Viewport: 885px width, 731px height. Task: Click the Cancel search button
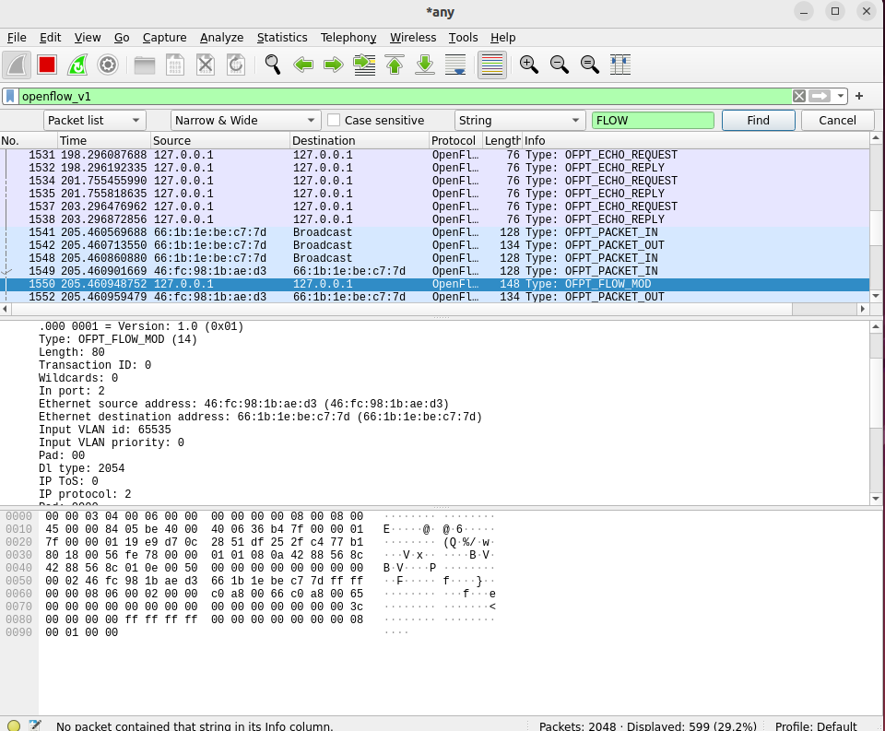838,120
